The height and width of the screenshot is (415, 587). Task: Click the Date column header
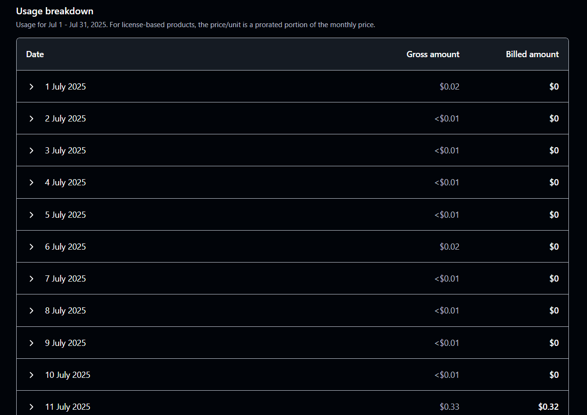click(x=35, y=54)
